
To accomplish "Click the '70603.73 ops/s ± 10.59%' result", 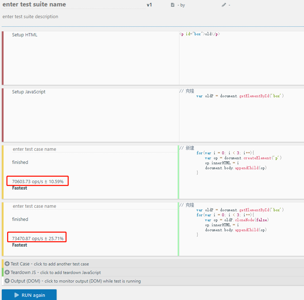I will pos(38,181).
